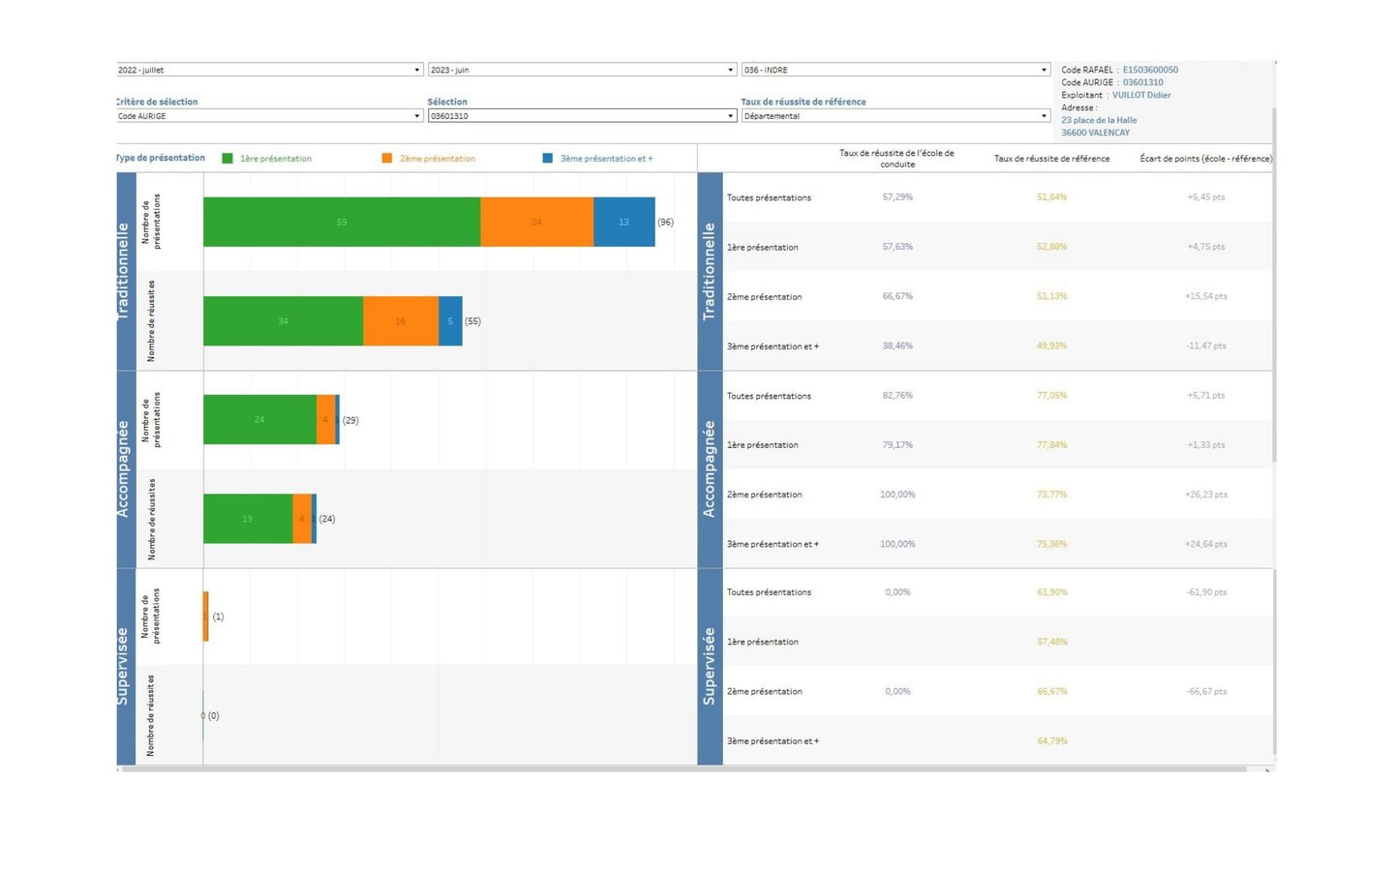Expand the Sélection dropdown showing 03601310

click(582, 116)
